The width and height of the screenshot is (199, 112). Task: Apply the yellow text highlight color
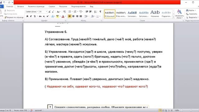[x=58, y=16]
